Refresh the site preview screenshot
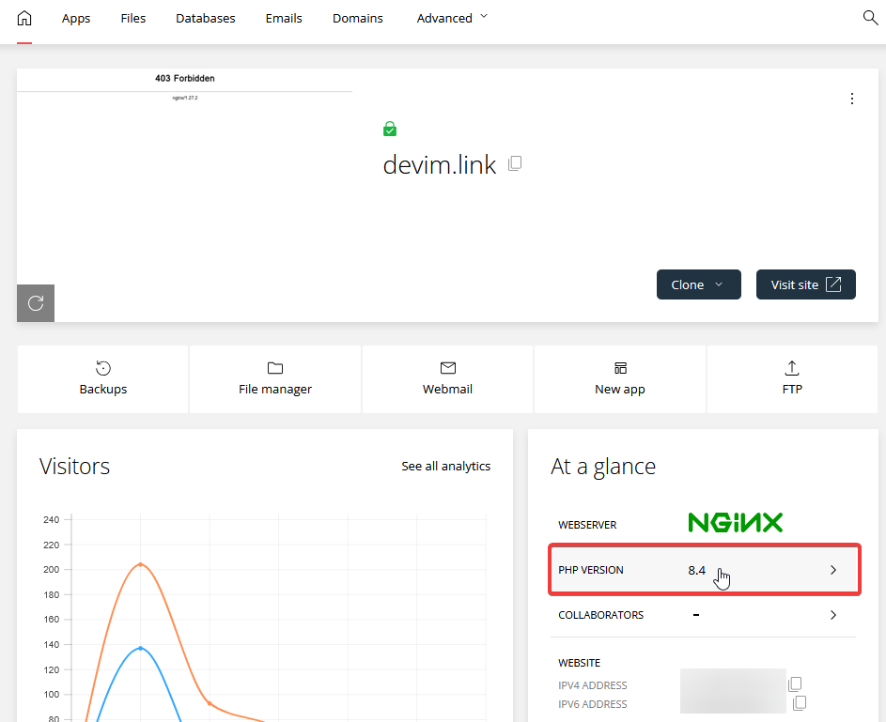 pyautogui.click(x=36, y=303)
